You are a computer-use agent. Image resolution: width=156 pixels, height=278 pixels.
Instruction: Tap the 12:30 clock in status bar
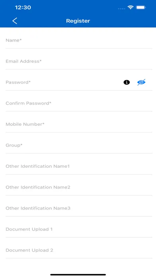coord(23,8)
